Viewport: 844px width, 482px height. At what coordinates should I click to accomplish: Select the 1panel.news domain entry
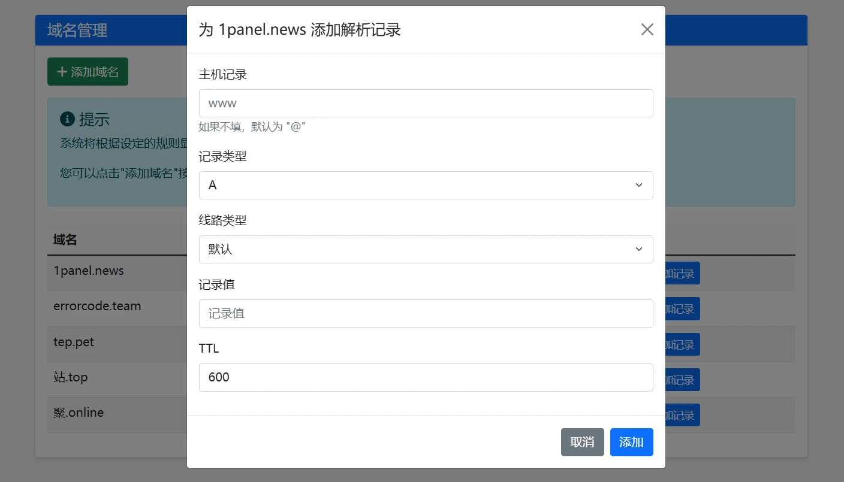tap(89, 271)
